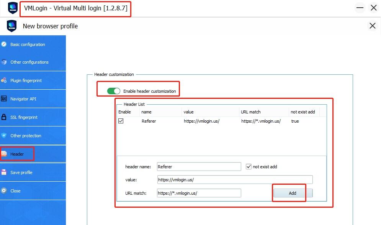
Task: Switch to Other configurations section
Action: (29, 62)
